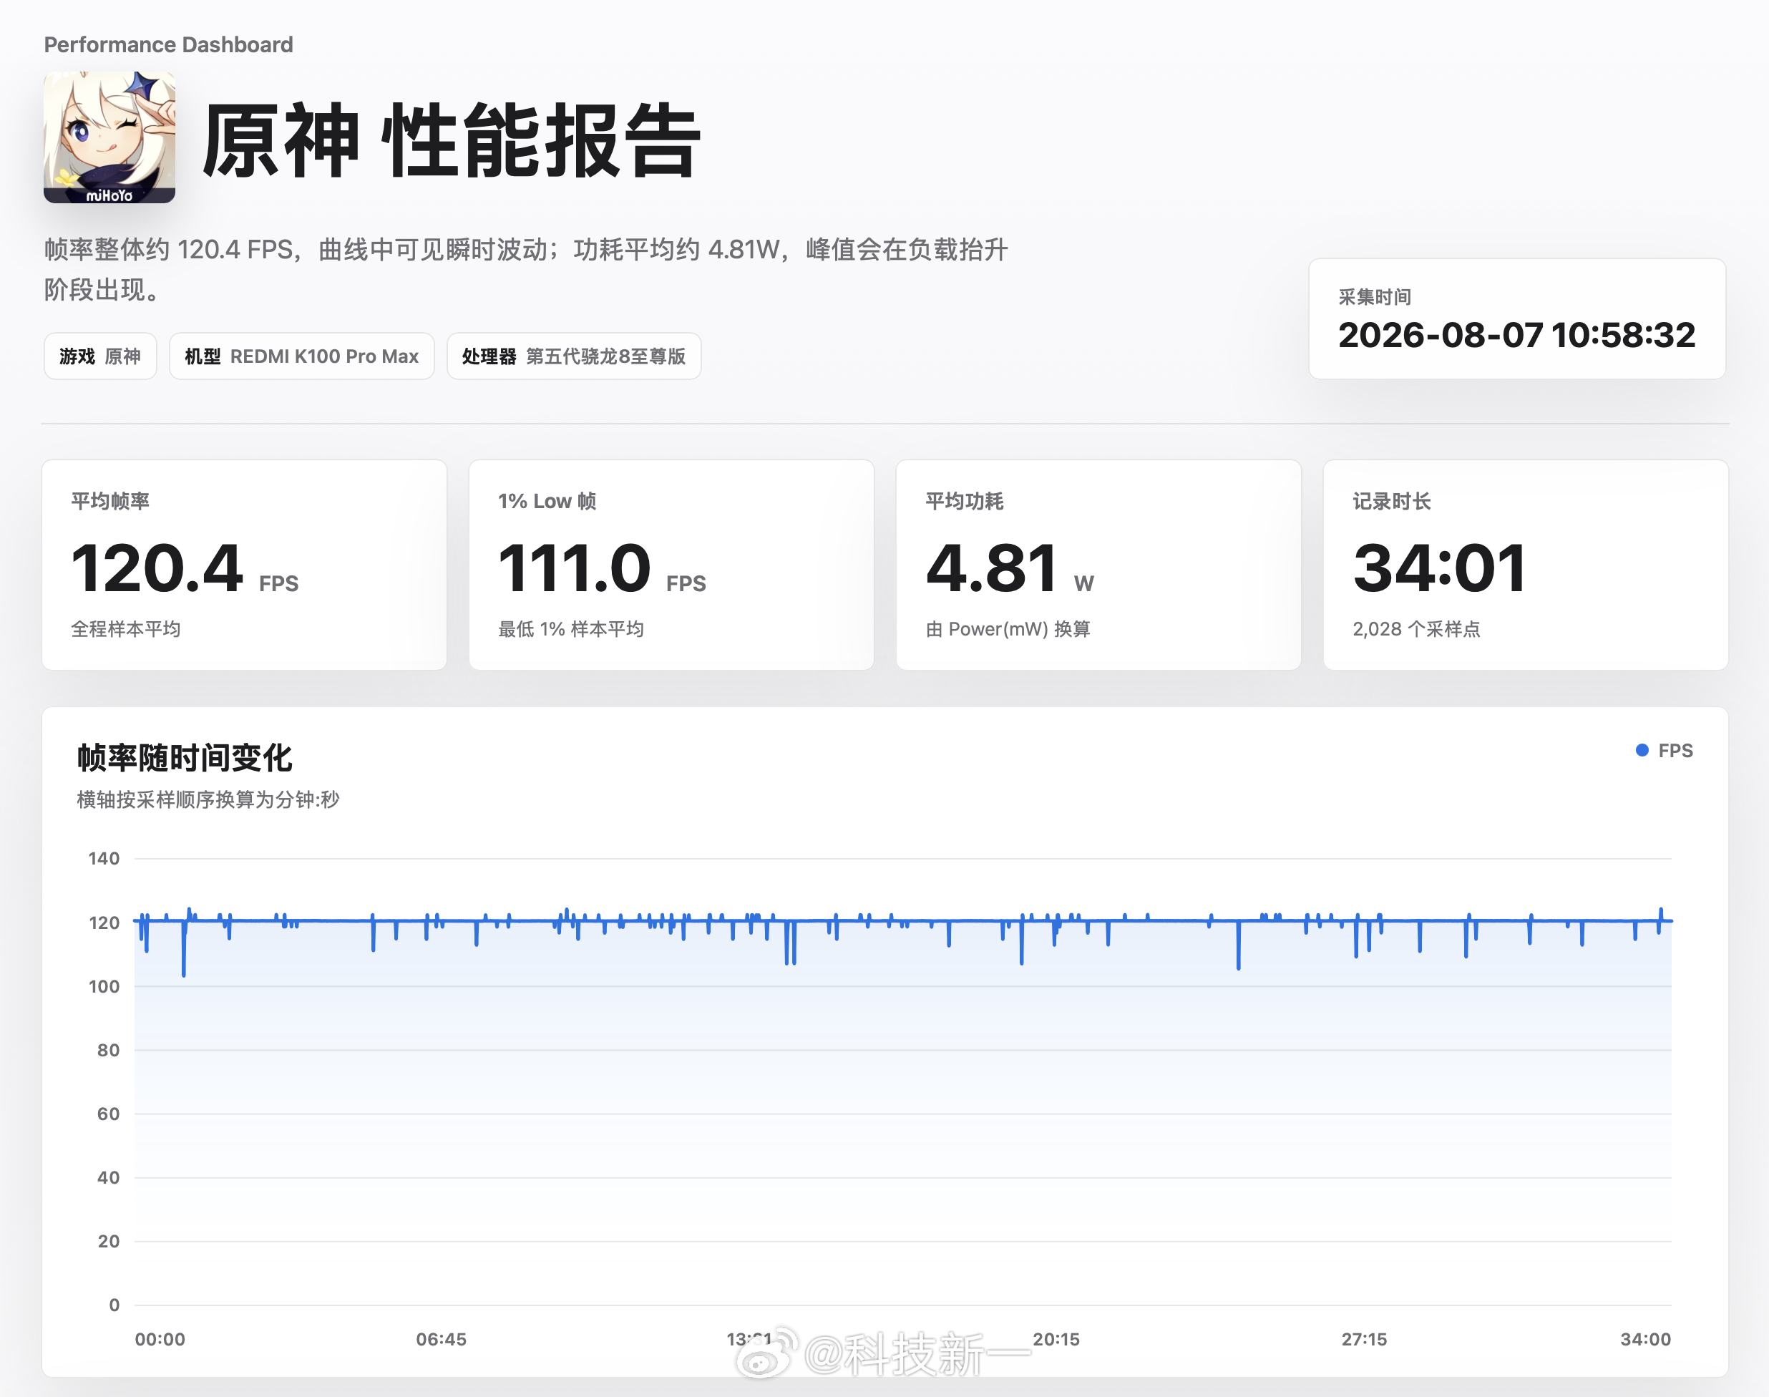This screenshot has width=1769, height=1397.
Task: Click the "2,028 个采样点" caption
Action: coord(1416,629)
